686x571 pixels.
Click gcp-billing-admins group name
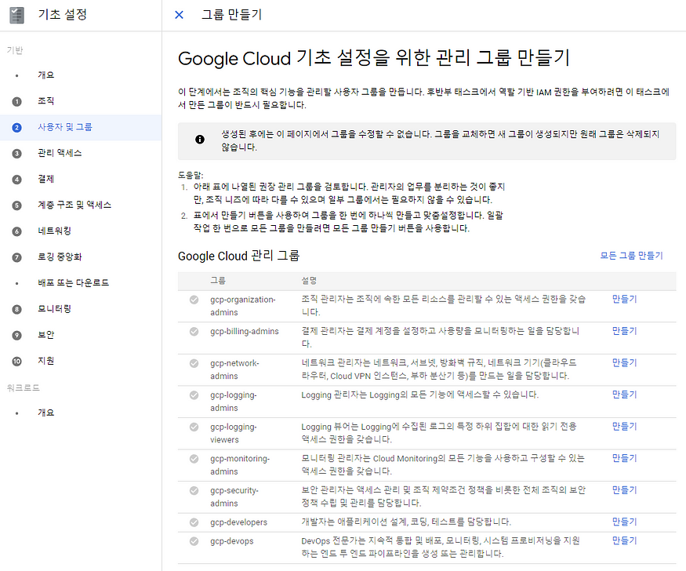tap(244, 332)
